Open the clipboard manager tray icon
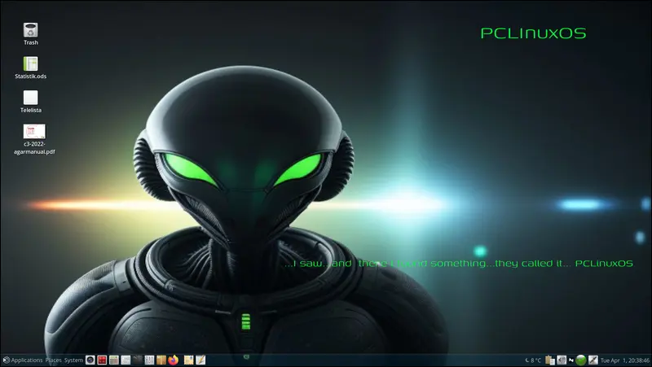Image resolution: width=652 pixels, height=367 pixels. pyautogui.click(x=550, y=360)
